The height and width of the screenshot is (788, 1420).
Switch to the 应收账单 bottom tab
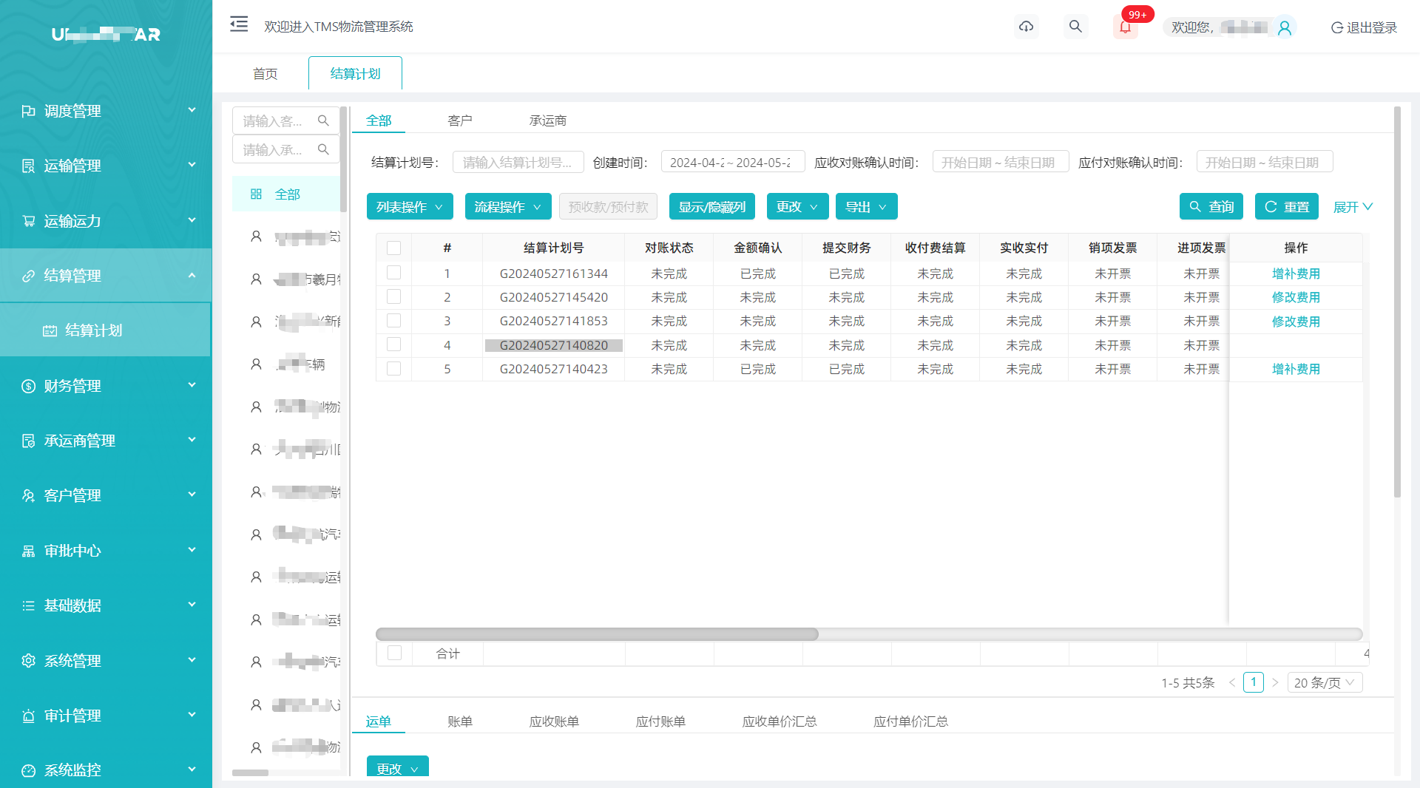point(554,721)
